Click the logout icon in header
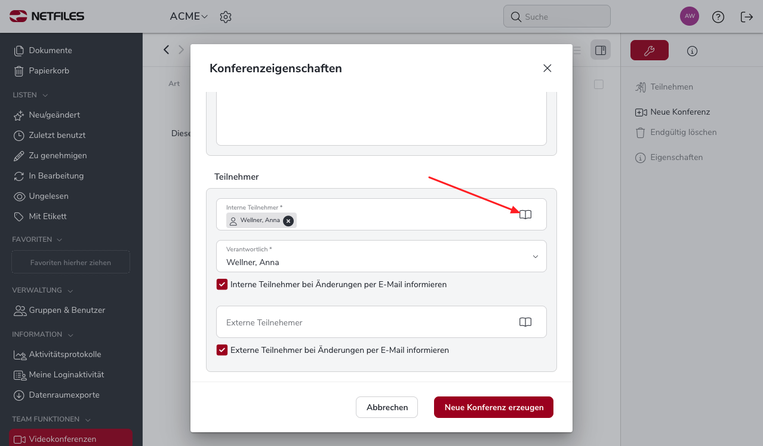 click(x=747, y=17)
